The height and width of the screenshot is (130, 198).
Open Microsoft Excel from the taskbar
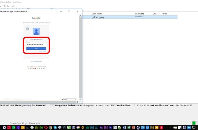(129, 128)
